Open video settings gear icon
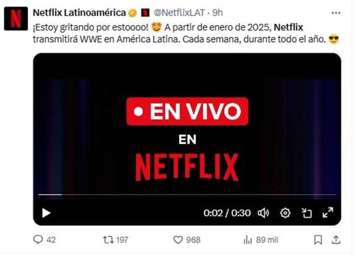Screen dimensions: 357x256 (x=285, y=213)
